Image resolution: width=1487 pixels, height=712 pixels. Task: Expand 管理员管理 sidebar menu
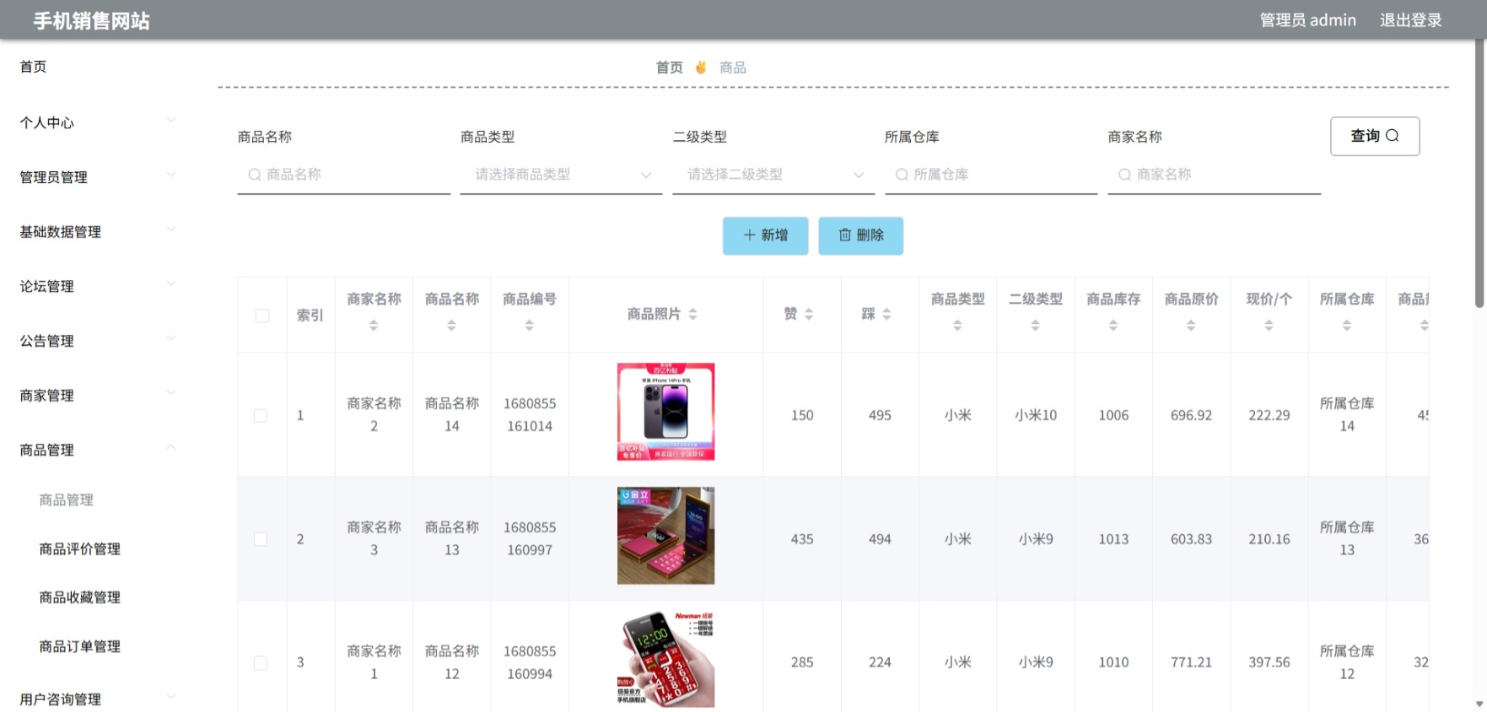point(98,177)
